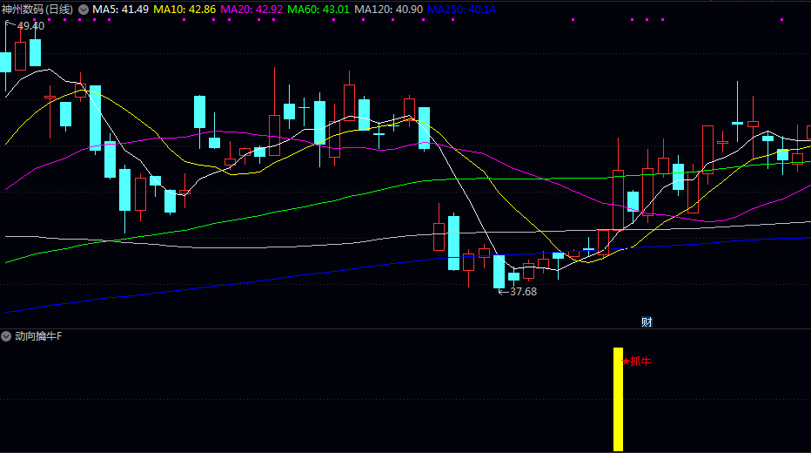The height and width of the screenshot is (453, 811).
Task: Click the 49.40 high price marker
Action: pyautogui.click(x=30, y=26)
